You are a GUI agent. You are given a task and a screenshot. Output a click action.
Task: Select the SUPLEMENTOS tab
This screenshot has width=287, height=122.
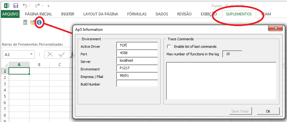[x=239, y=14]
